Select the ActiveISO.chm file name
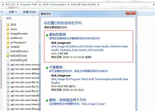Screen dimensions: 155x111 tap(19, 51)
